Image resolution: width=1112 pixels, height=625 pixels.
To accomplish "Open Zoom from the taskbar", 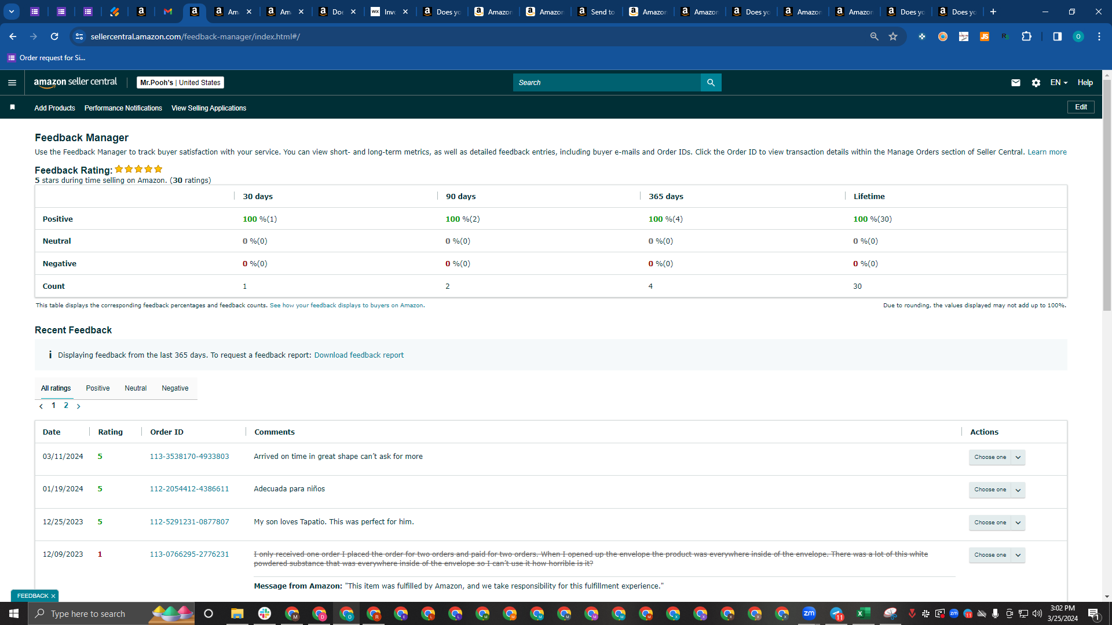I will coord(809,613).
